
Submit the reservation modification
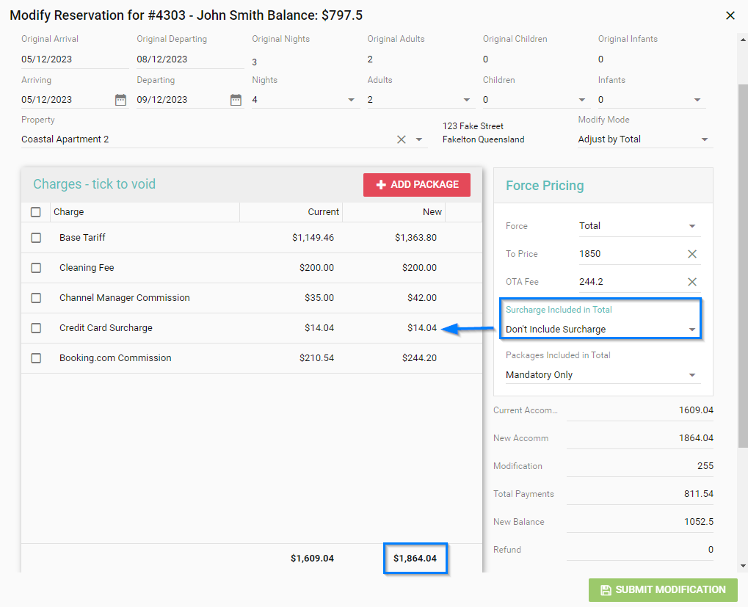pyautogui.click(x=663, y=590)
